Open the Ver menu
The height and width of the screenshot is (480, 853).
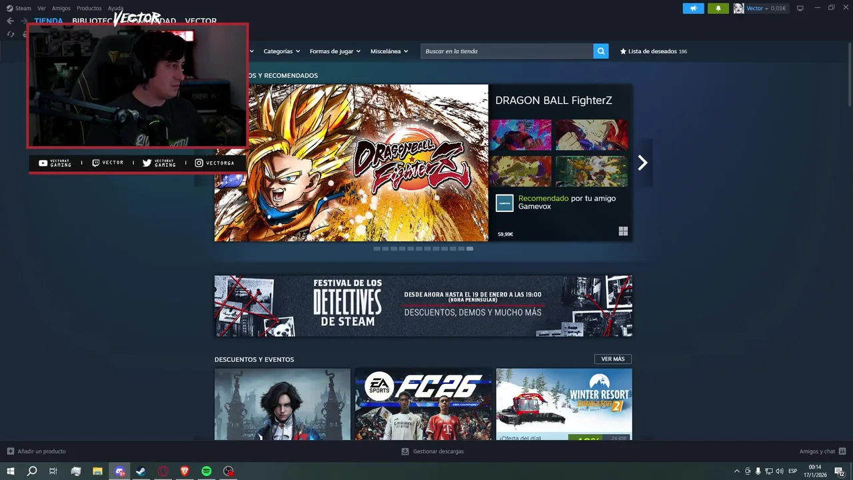click(x=41, y=8)
